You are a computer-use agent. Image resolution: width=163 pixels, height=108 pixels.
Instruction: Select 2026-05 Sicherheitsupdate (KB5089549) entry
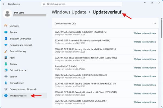[105, 102]
